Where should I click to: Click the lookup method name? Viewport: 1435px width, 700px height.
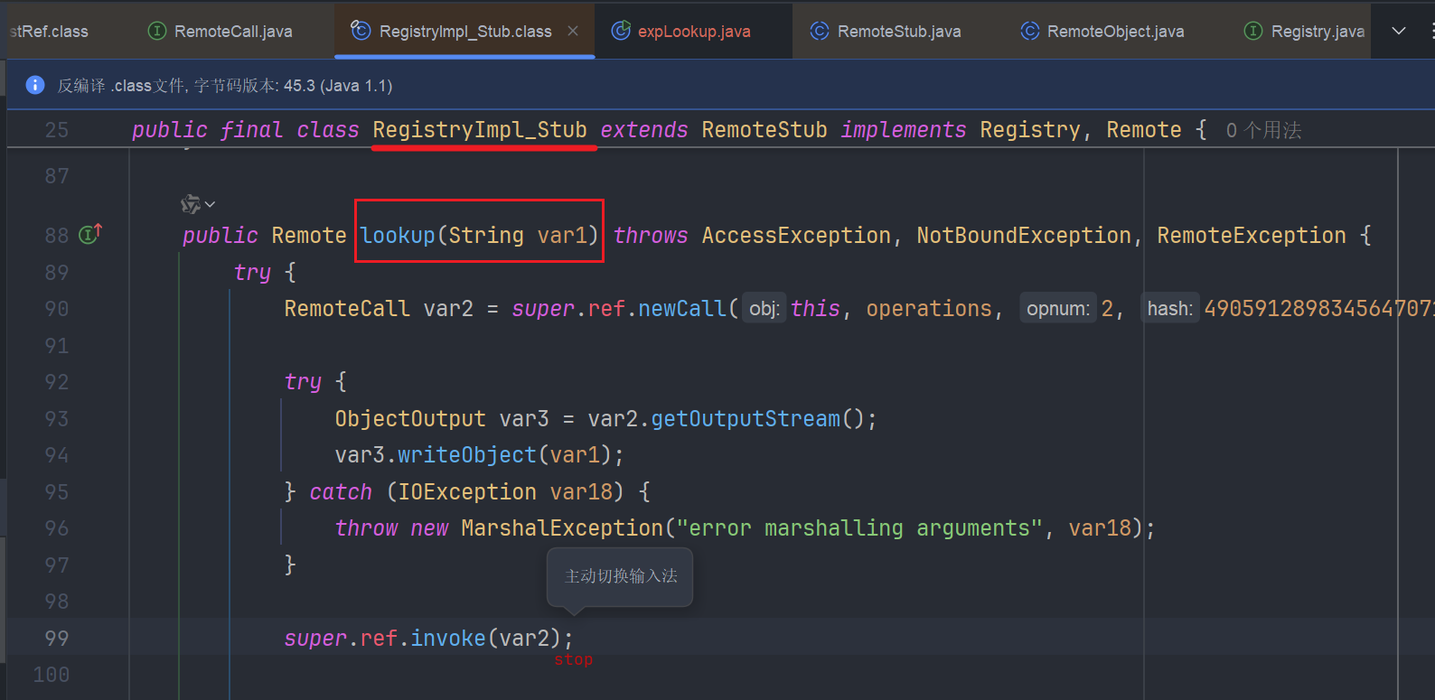pyautogui.click(x=398, y=236)
